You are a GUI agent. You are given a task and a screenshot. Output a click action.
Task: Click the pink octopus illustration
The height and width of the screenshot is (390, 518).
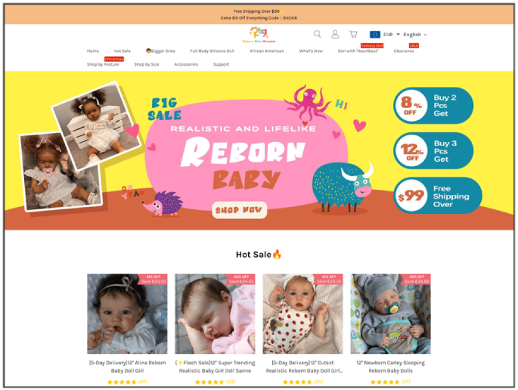[x=307, y=102]
